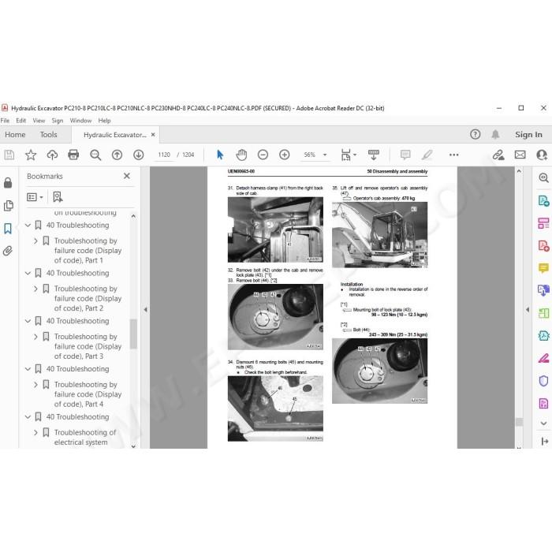Activate the Hand pan tool
The image size is (552, 552).
click(x=241, y=155)
